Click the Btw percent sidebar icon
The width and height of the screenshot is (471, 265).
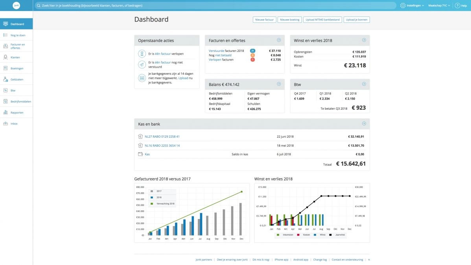point(6,90)
